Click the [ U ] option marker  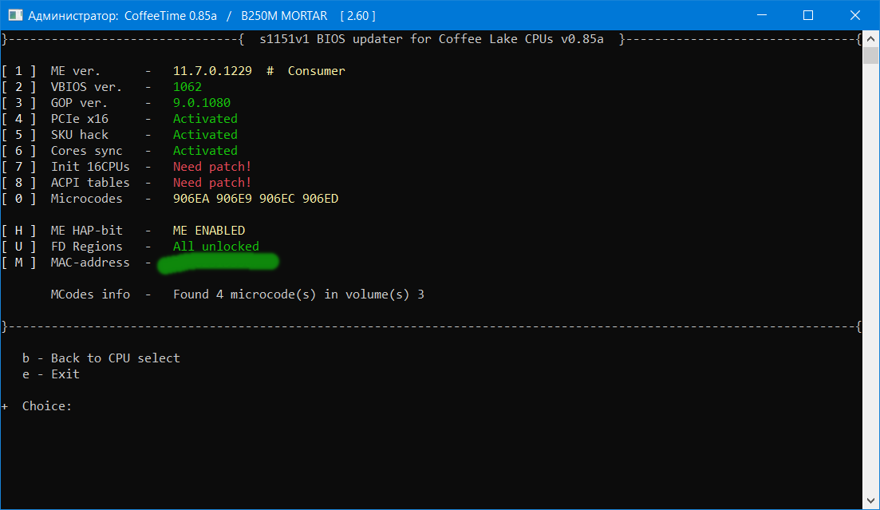(x=18, y=246)
